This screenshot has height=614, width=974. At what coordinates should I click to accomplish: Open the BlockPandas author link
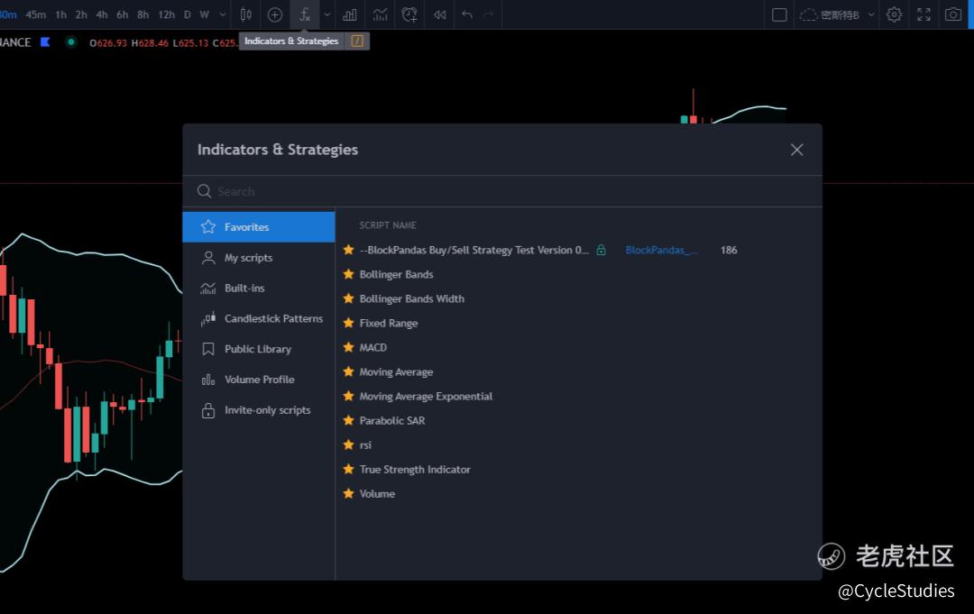pyautogui.click(x=661, y=250)
